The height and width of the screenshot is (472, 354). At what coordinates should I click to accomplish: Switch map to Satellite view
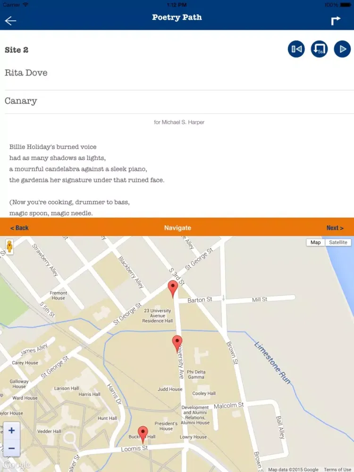338,242
